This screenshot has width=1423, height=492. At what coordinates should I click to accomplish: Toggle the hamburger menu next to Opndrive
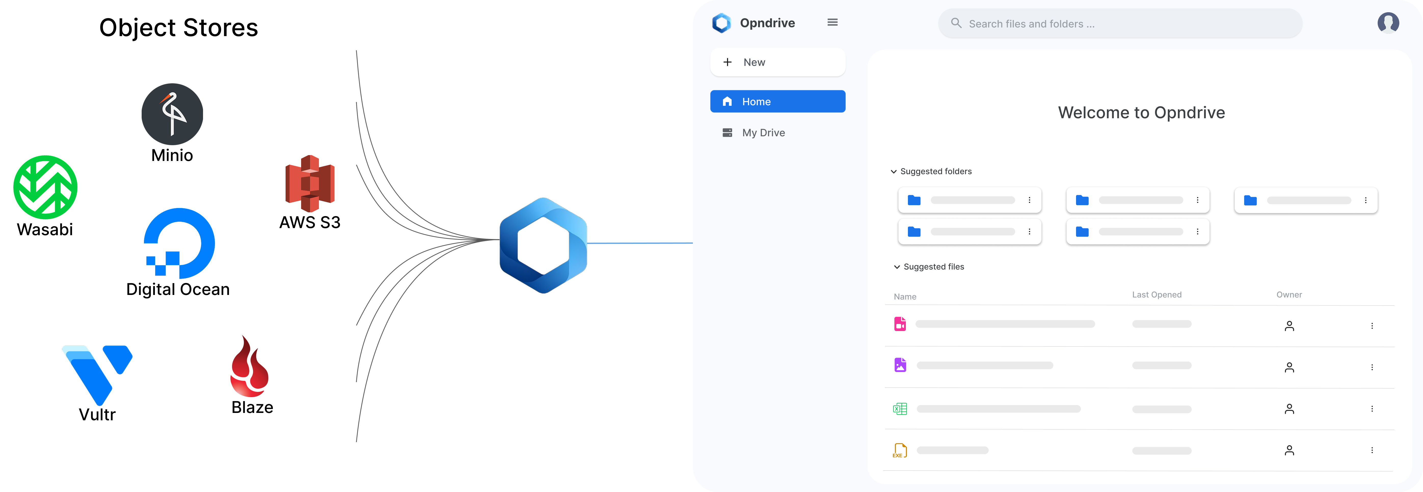tap(832, 23)
